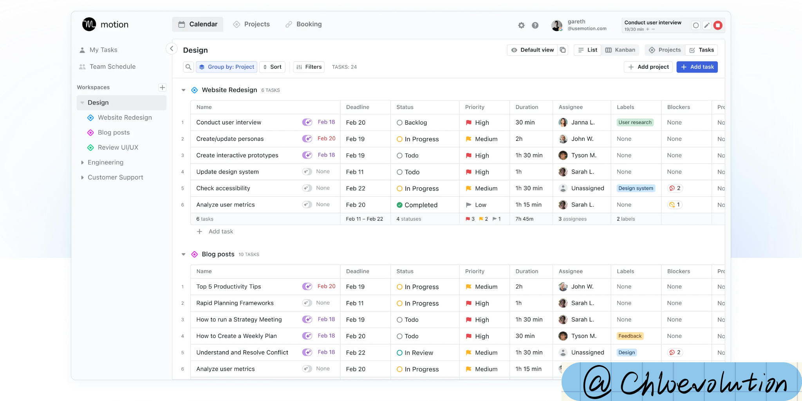802x401 pixels.
Task: Toggle auto-schedule for Create interactive prototypes
Action: coord(307,155)
